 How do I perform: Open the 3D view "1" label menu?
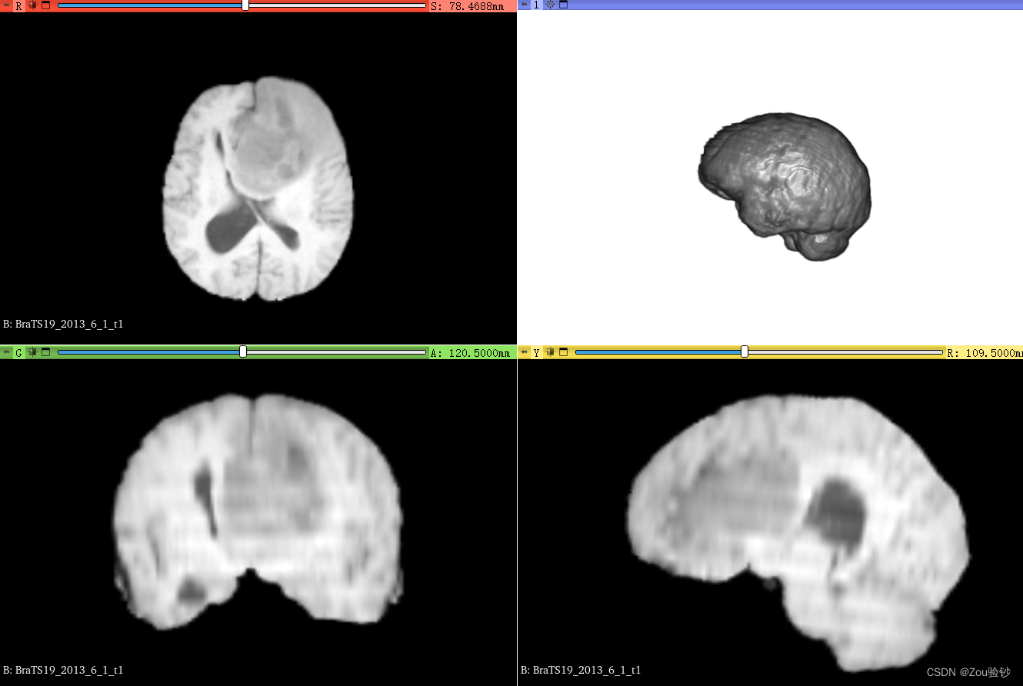536,5
